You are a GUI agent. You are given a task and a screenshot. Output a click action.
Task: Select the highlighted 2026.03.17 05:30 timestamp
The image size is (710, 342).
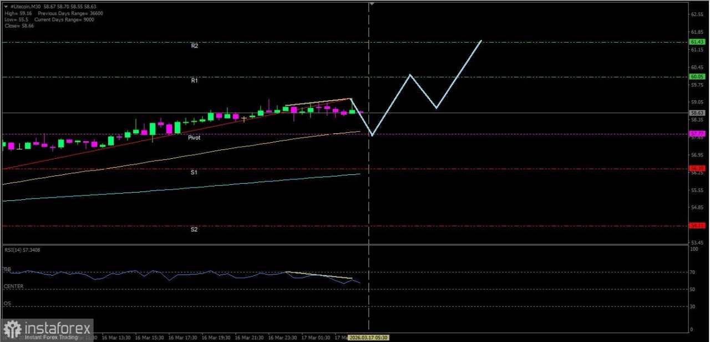pos(369,337)
